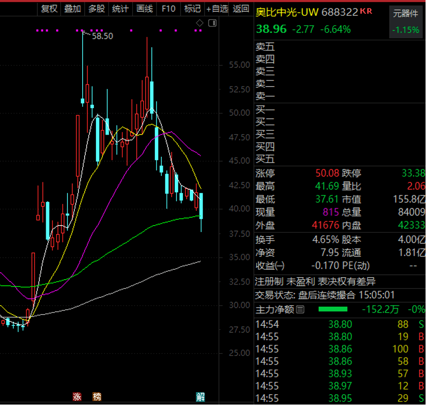The image size is (426, 405).
Task: Click the 标记 mark button
Action: (192, 8)
